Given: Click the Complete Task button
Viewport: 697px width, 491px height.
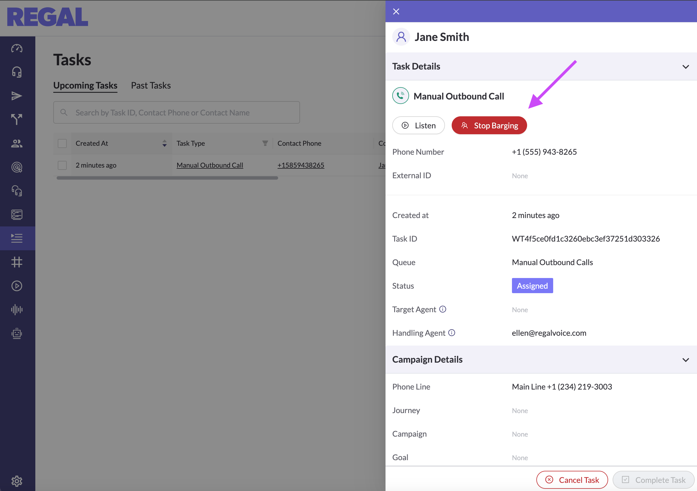Looking at the screenshot, I should point(653,480).
